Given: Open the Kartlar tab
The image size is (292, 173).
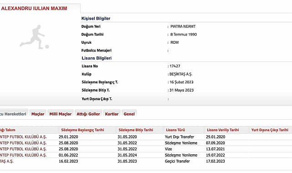Looking at the screenshot, I should point(112,114).
